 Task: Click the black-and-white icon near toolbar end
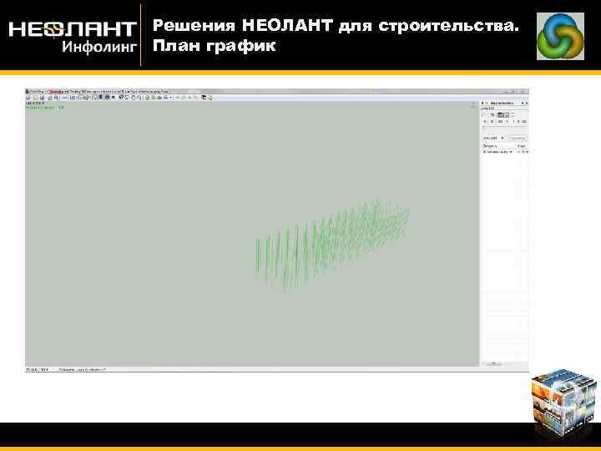coord(204,98)
